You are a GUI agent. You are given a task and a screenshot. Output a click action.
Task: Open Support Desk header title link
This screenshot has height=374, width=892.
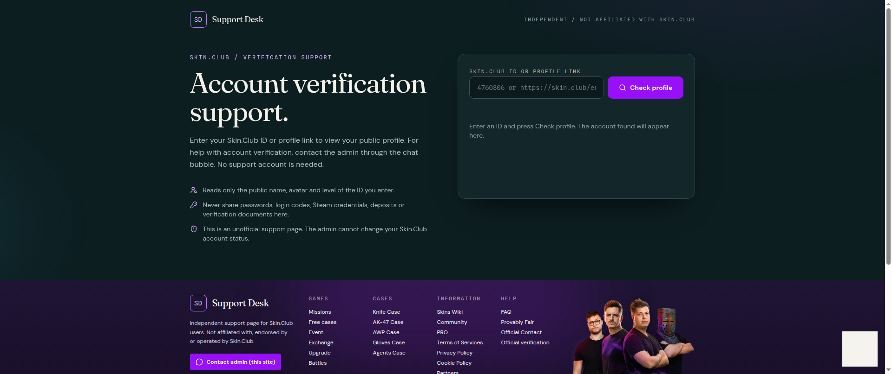tap(237, 19)
